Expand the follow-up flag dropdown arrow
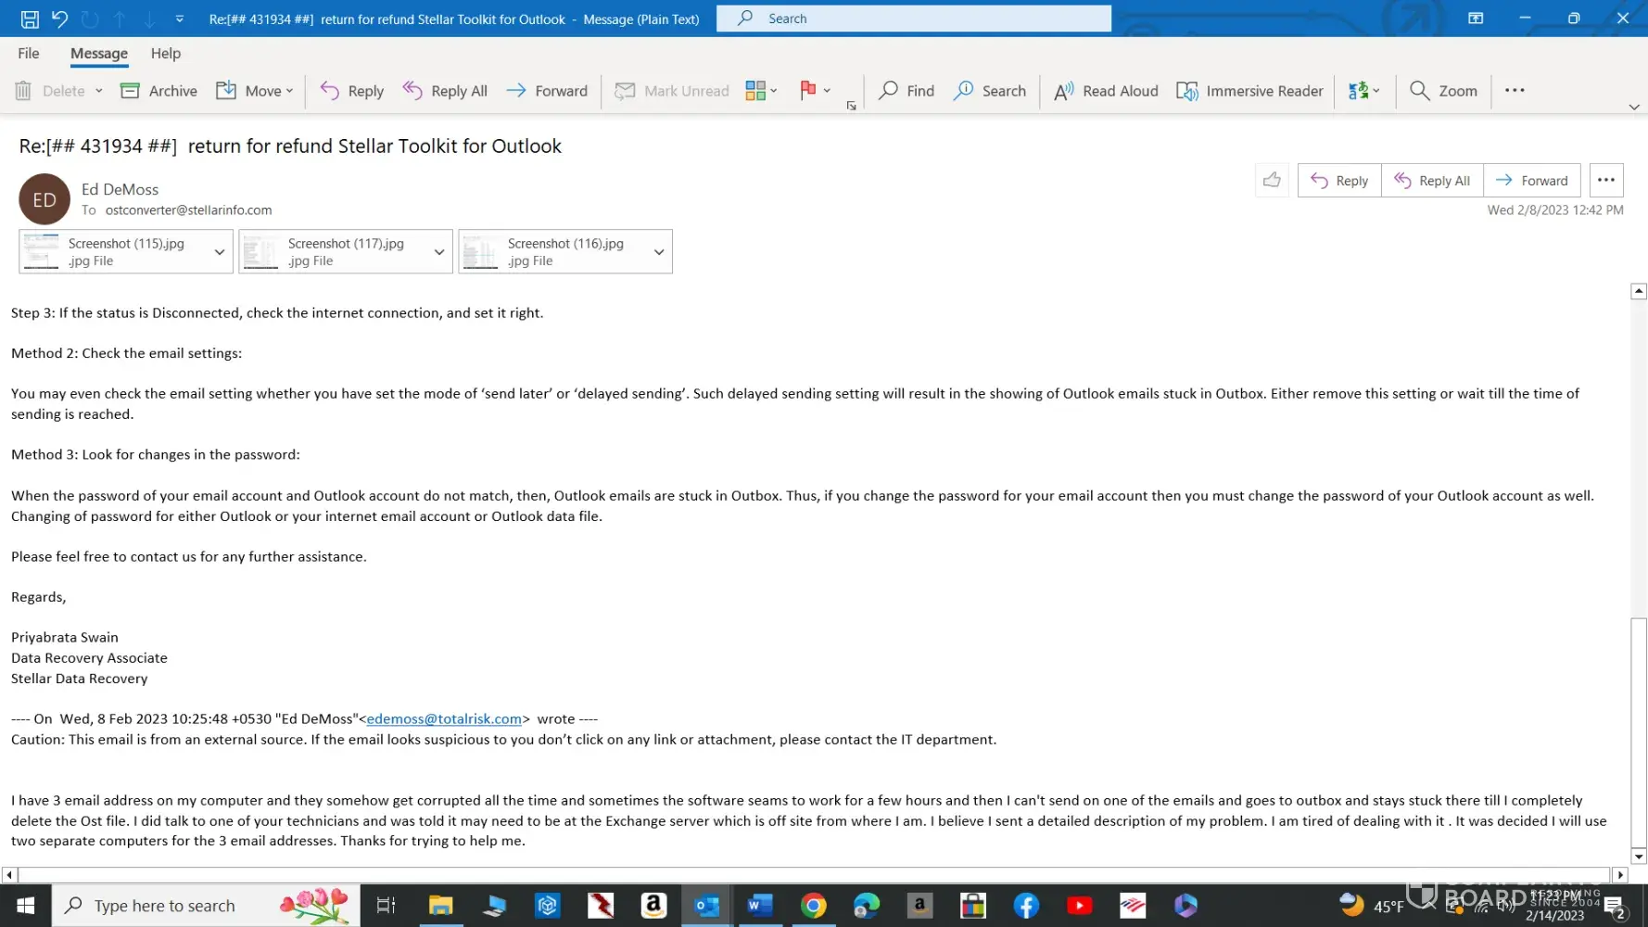 pyautogui.click(x=827, y=91)
